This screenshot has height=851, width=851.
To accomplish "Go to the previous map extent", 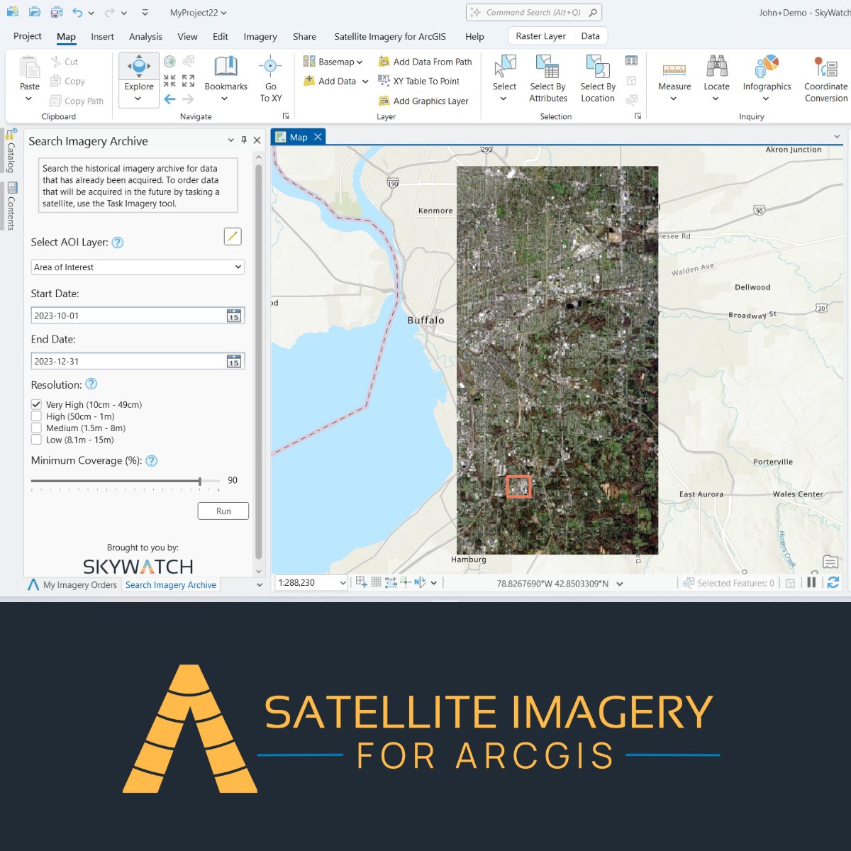I will tap(169, 99).
